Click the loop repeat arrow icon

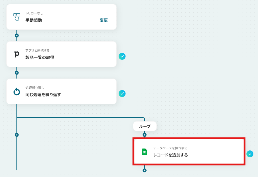17,92
